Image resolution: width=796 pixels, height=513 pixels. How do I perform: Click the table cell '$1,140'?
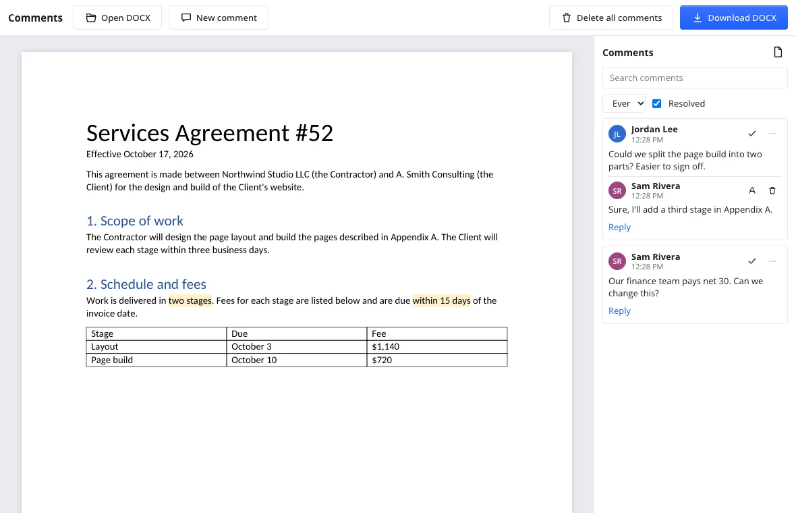point(437,347)
